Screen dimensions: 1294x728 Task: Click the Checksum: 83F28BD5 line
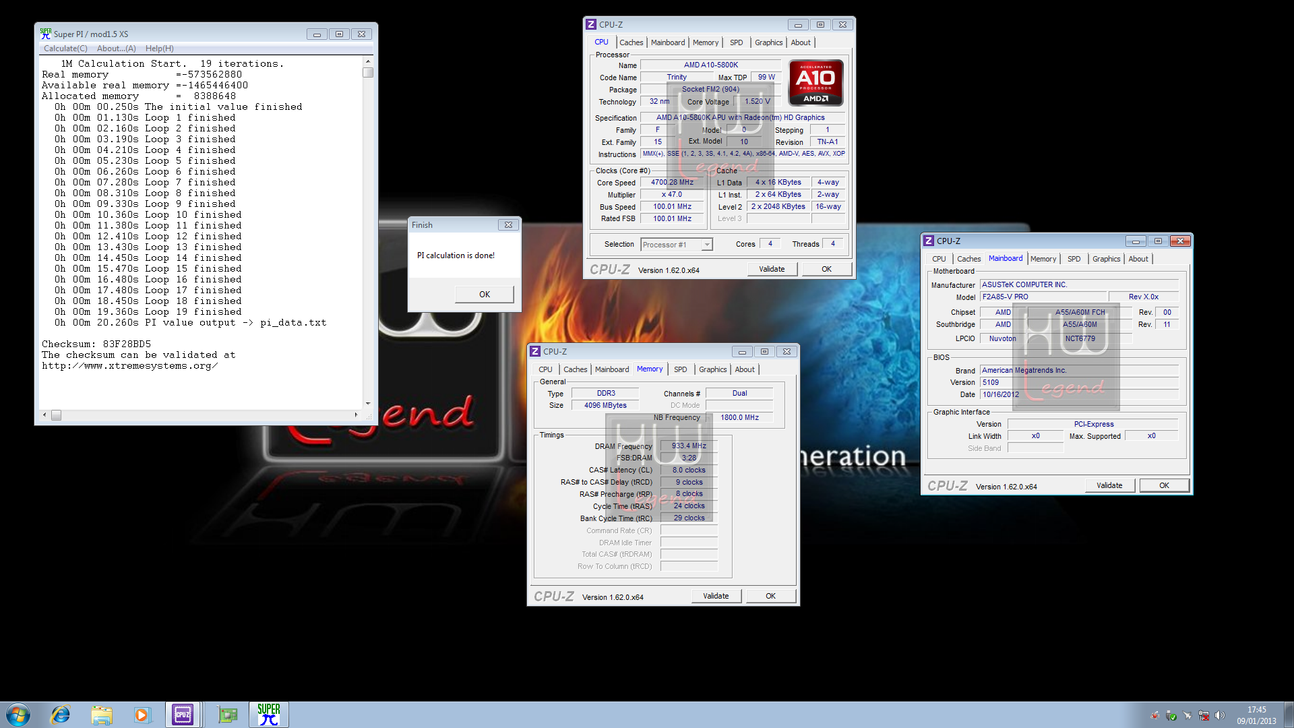96,344
